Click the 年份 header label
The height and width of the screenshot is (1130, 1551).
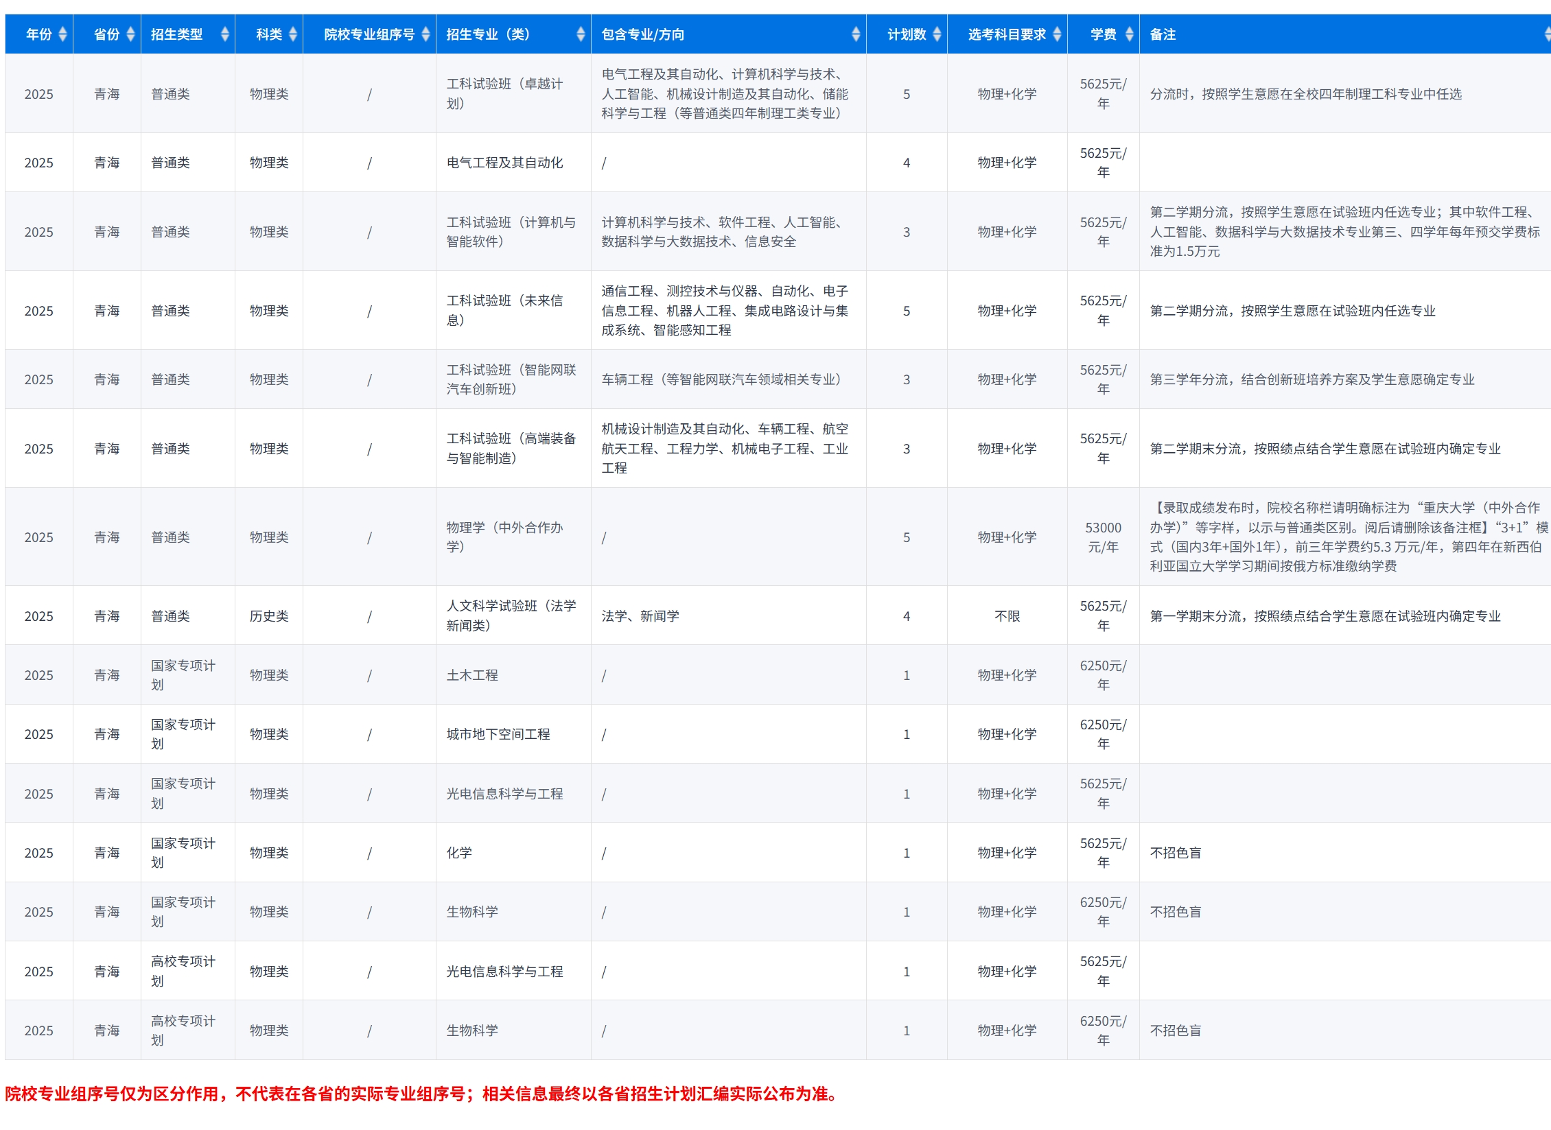pyautogui.click(x=38, y=34)
